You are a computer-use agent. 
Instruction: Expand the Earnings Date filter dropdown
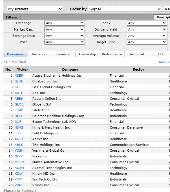[x=65, y=36]
